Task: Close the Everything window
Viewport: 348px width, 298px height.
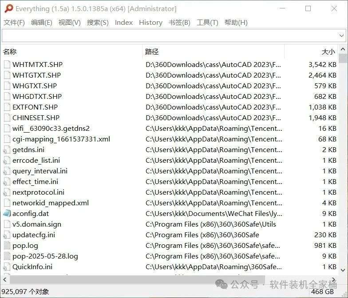Action: [x=334, y=8]
